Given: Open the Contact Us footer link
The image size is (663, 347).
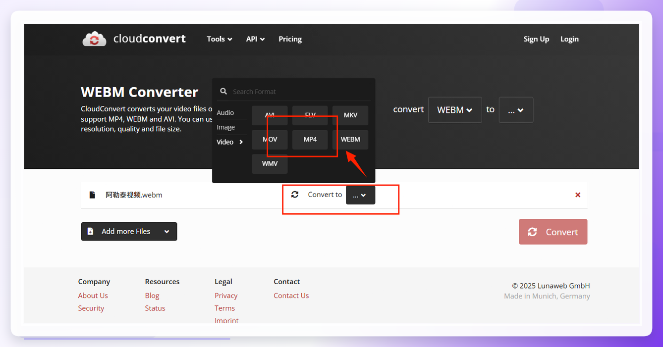Looking at the screenshot, I should pyautogui.click(x=291, y=296).
